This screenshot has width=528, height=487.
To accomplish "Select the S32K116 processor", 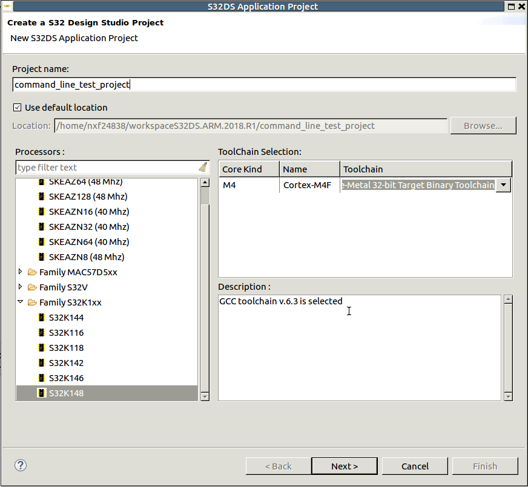I will (66, 333).
